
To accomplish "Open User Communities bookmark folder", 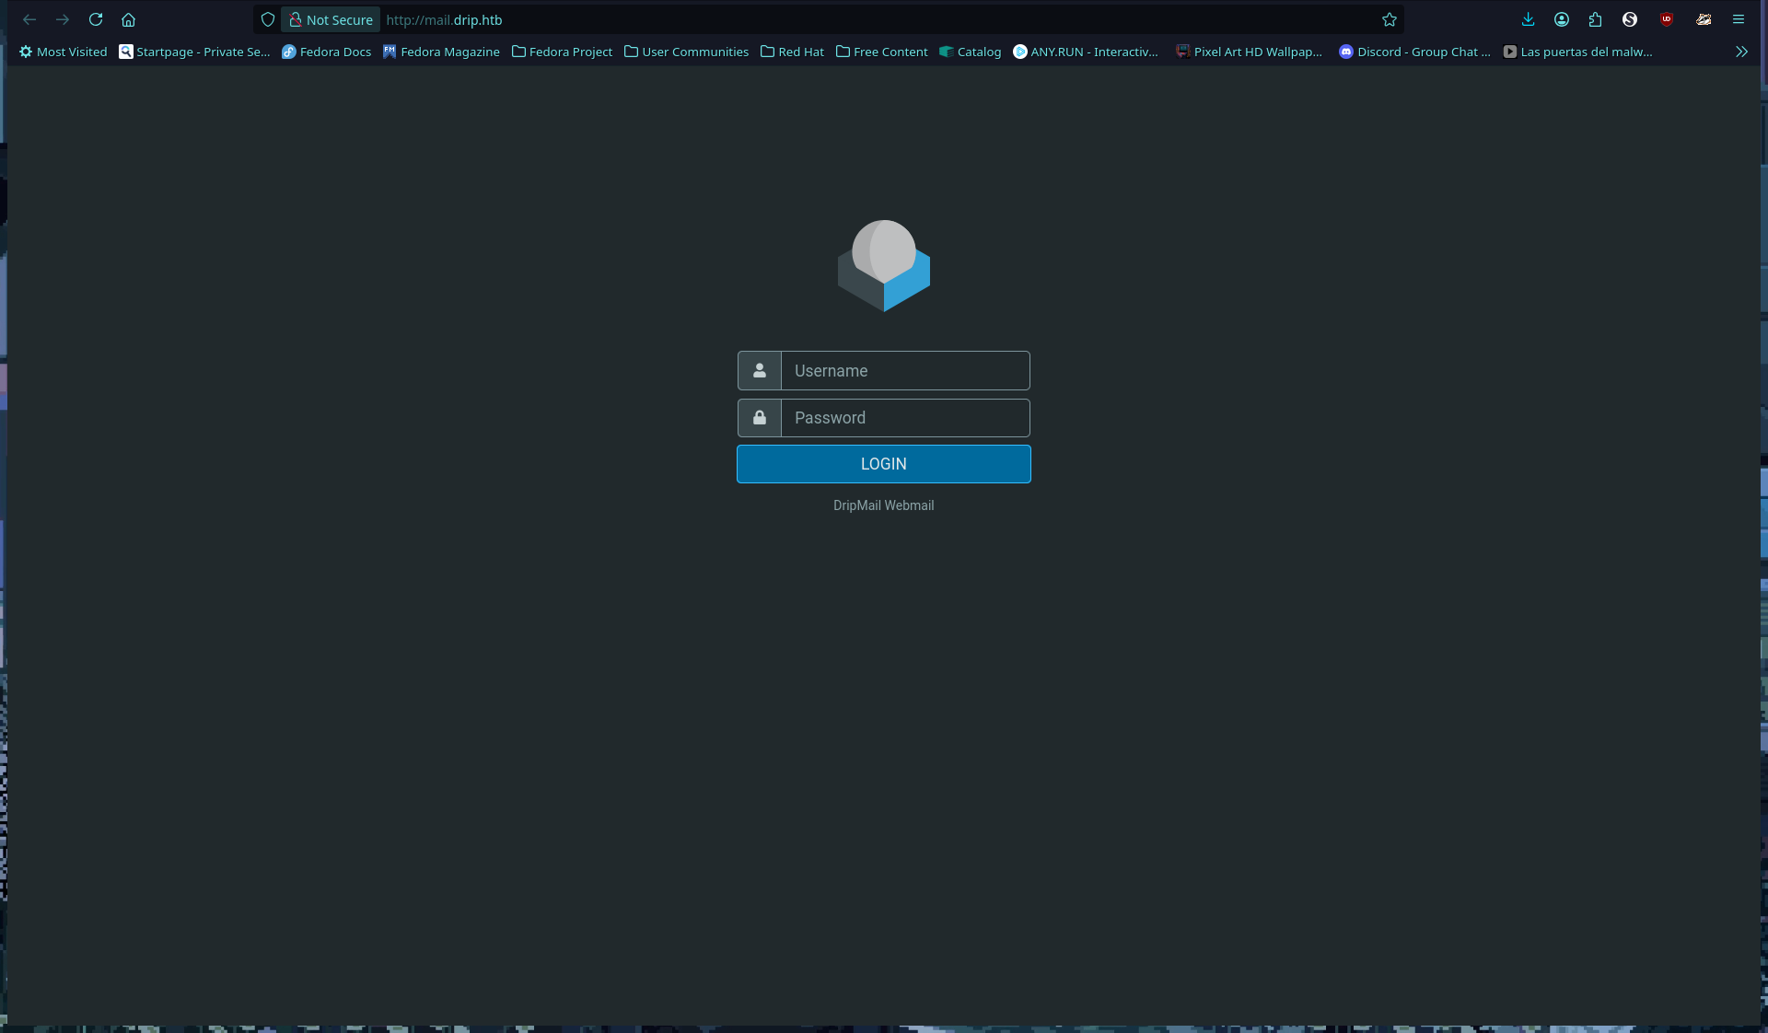I will coord(686,52).
